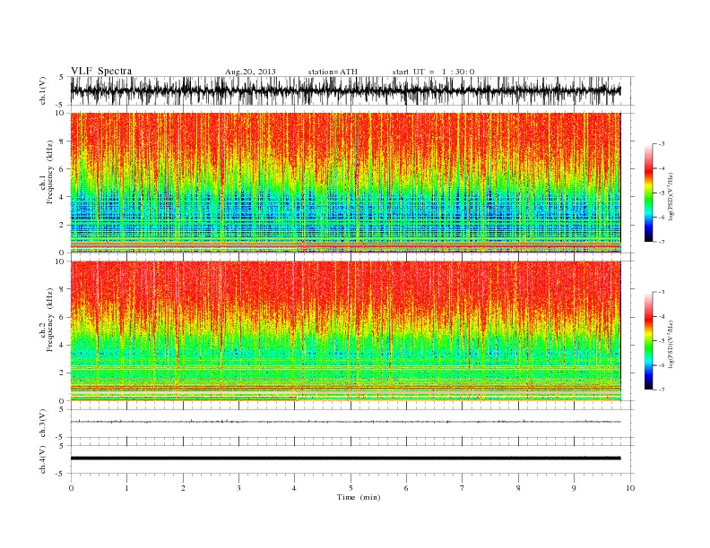The width and height of the screenshot is (710, 548).
Task: Click the time axis tick label "3"
Action: pyautogui.click(x=239, y=488)
